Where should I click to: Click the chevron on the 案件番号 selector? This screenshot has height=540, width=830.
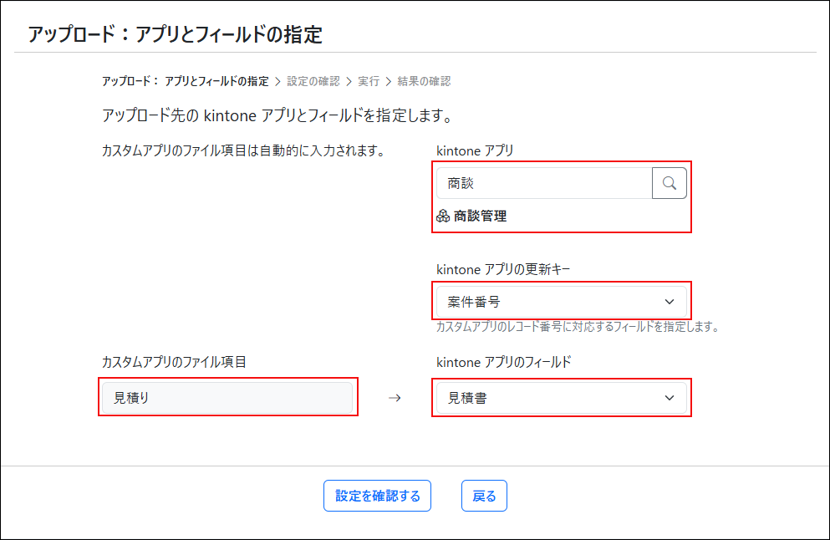click(x=673, y=301)
